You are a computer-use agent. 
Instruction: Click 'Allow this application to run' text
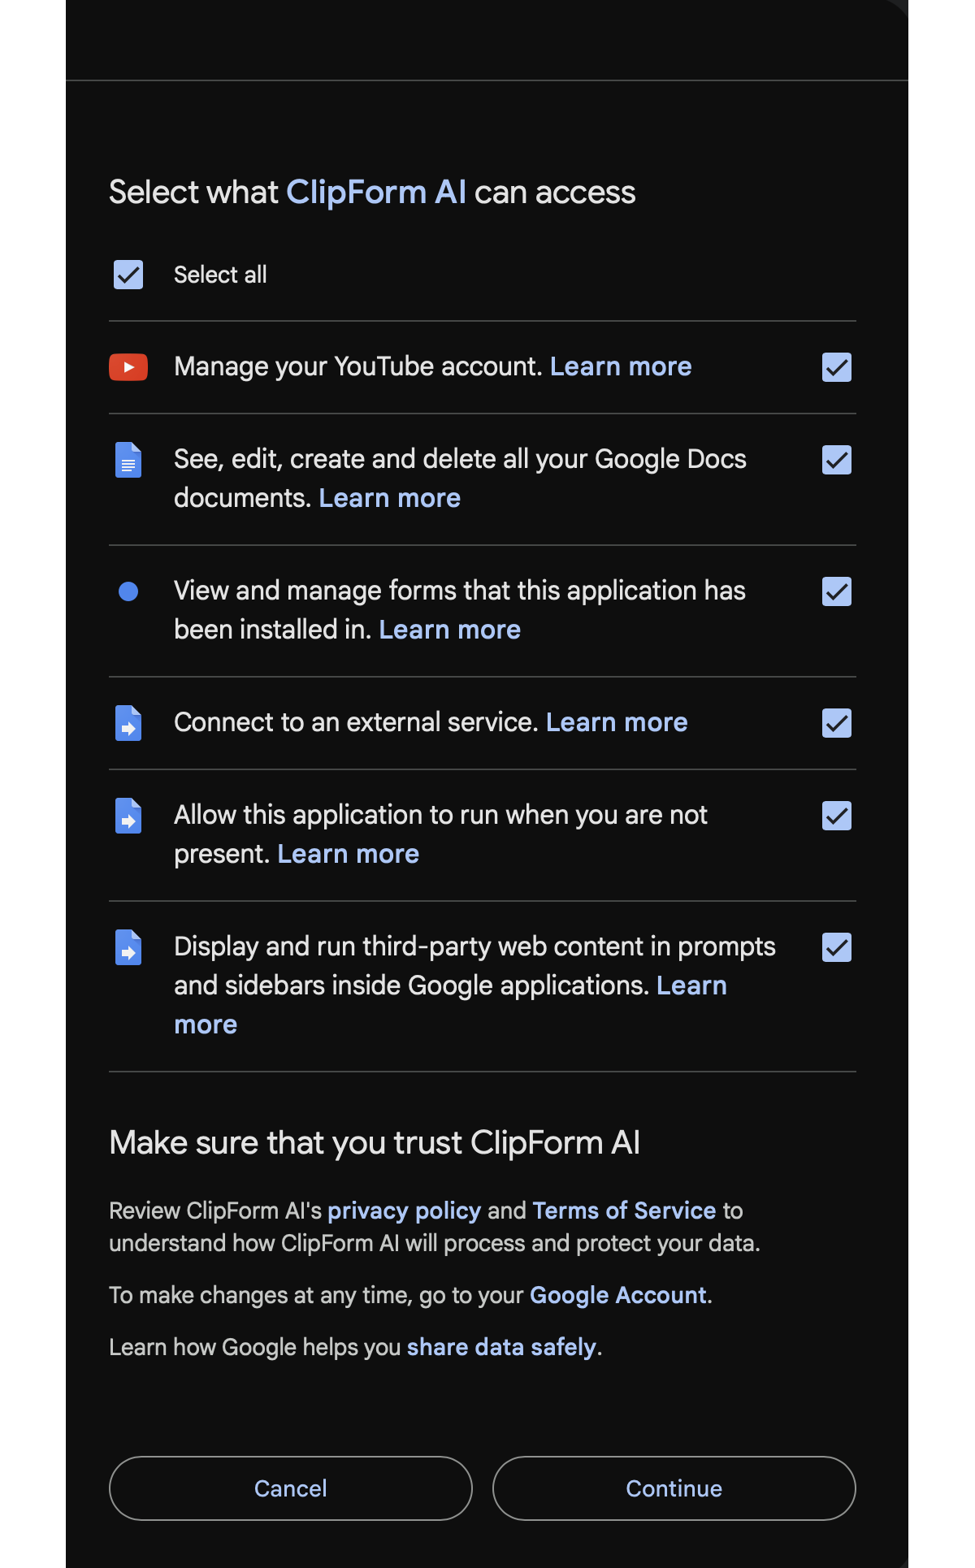440,834
